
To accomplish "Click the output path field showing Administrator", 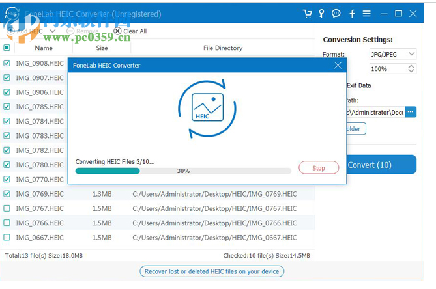I will tap(375, 112).
